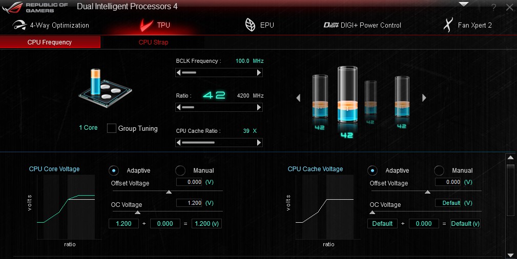Image resolution: width=517 pixels, height=259 pixels.
Task: Click the Ratio 42 digital readout
Action: pyautogui.click(x=214, y=96)
